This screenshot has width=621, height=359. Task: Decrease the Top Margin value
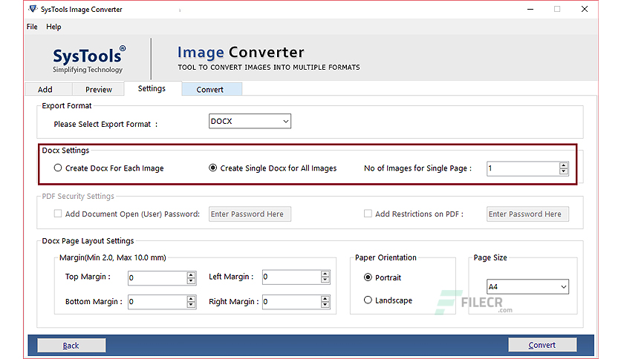[191, 280]
